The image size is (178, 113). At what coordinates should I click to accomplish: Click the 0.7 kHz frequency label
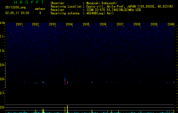pos(2,93)
